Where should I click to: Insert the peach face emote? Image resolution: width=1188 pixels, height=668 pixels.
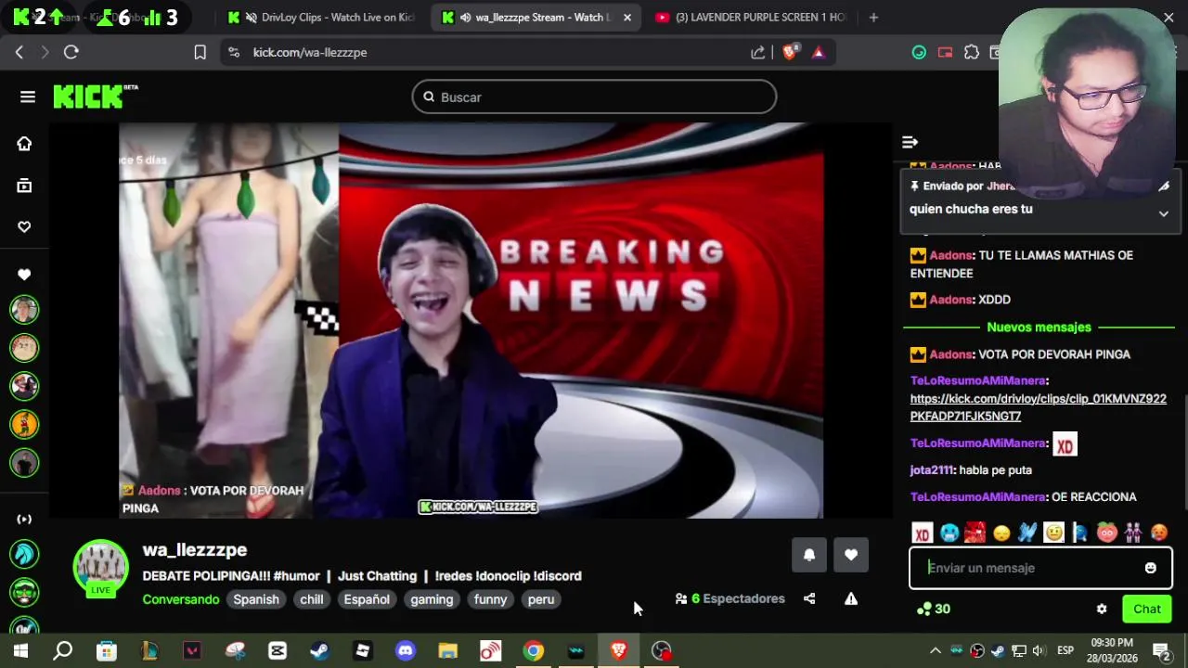pos(1107,533)
